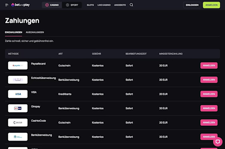Screen dimensions: 225x149
Task: Click the Einloggen button
Action: click(x=192, y=5)
